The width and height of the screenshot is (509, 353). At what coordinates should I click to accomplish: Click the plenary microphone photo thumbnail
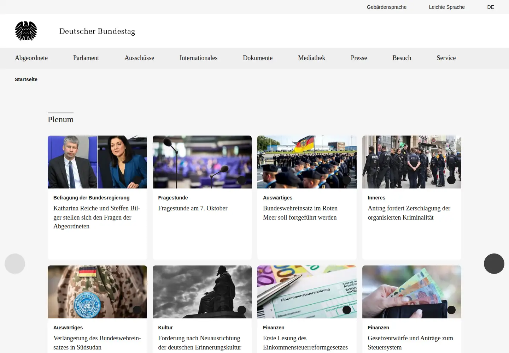tap(202, 162)
